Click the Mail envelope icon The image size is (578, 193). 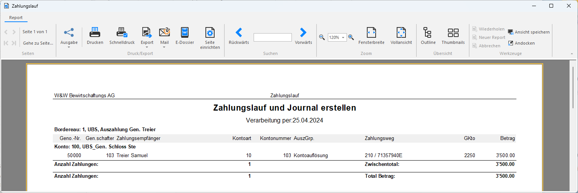[164, 32]
